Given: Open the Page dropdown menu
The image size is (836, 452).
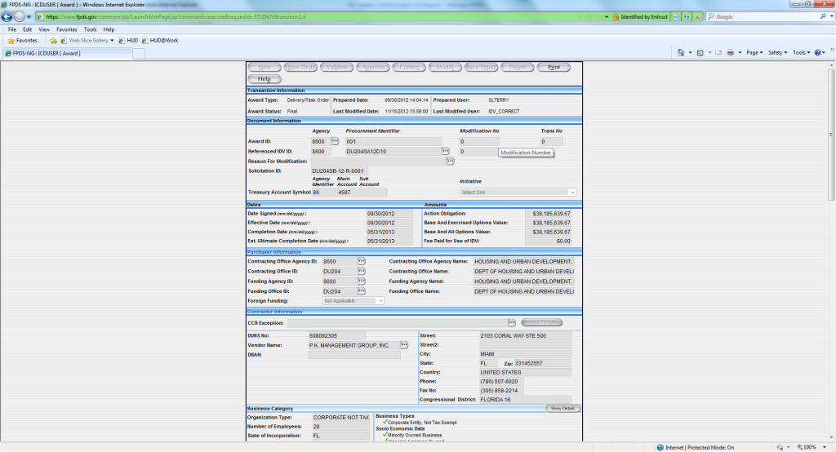Looking at the screenshot, I should click(x=754, y=53).
